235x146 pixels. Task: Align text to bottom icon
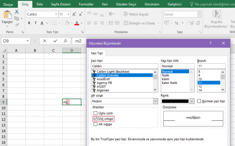click(x=102, y=15)
